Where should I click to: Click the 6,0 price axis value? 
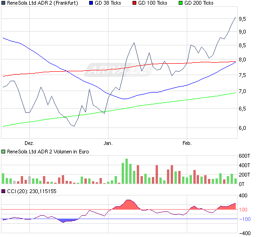pos(242,128)
